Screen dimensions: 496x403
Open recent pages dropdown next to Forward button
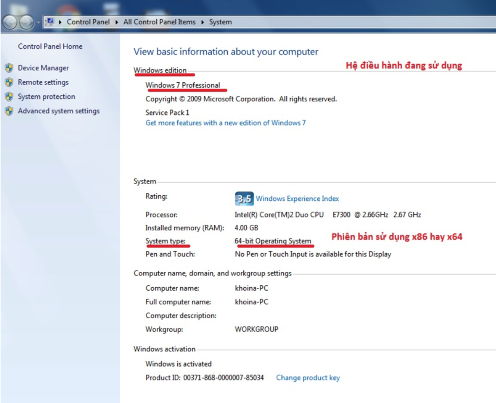point(38,22)
